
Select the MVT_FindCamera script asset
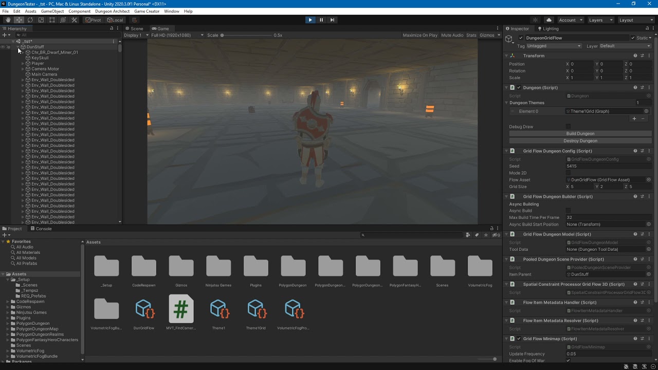pos(181,312)
